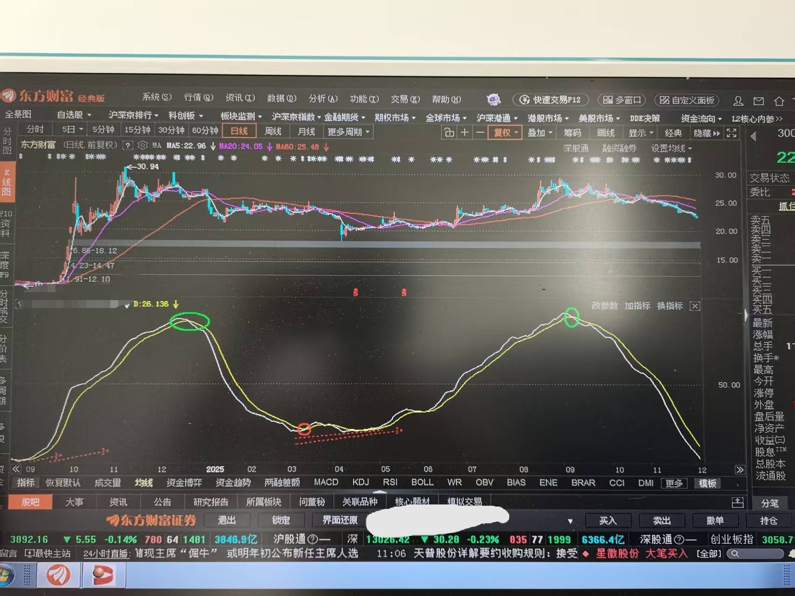The height and width of the screenshot is (596, 795).
Task: Switch to 周线 weekly period
Action: pos(273,132)
